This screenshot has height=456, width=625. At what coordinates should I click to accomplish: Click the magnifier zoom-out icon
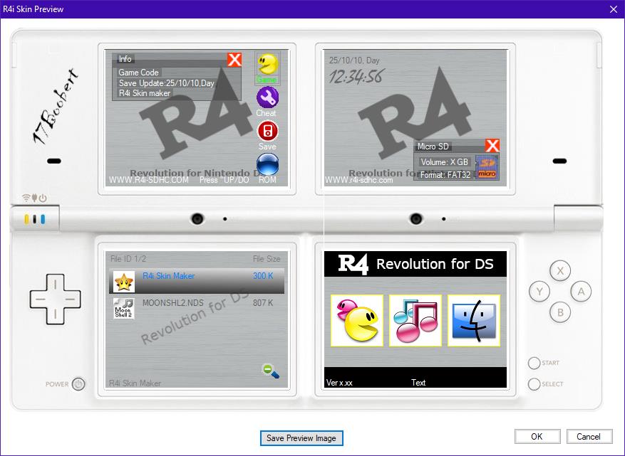pyautogui.click(x=270, y=371)
